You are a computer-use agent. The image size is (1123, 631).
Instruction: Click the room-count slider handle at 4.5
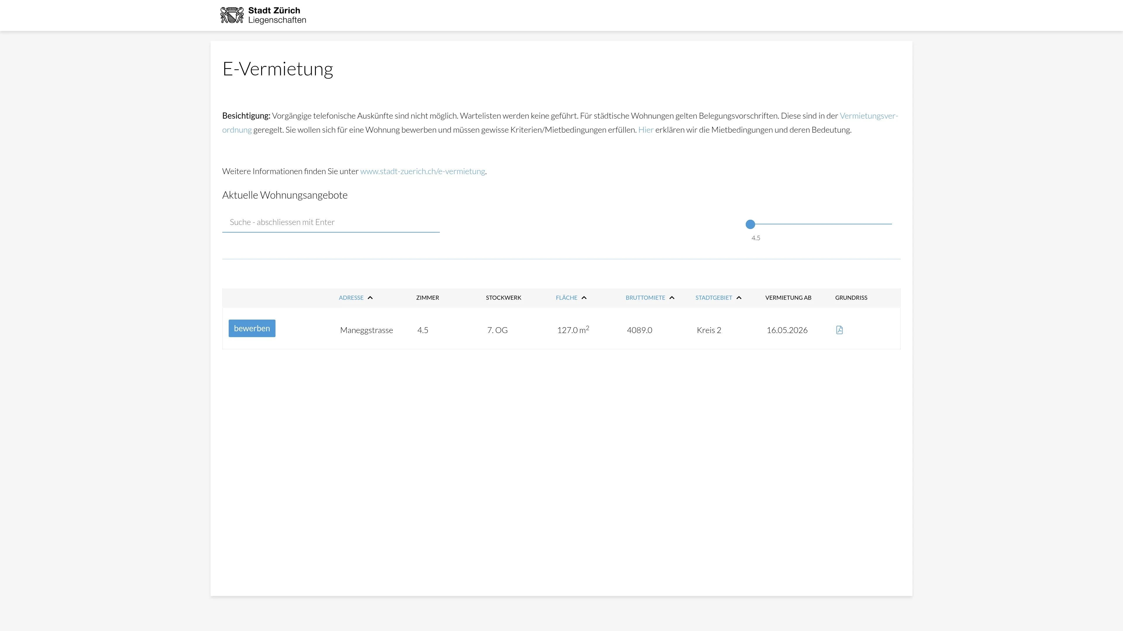(750, 224)
